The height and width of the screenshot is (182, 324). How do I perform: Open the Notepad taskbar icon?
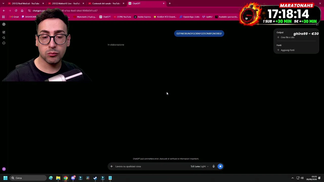click(x=110, y=178)
